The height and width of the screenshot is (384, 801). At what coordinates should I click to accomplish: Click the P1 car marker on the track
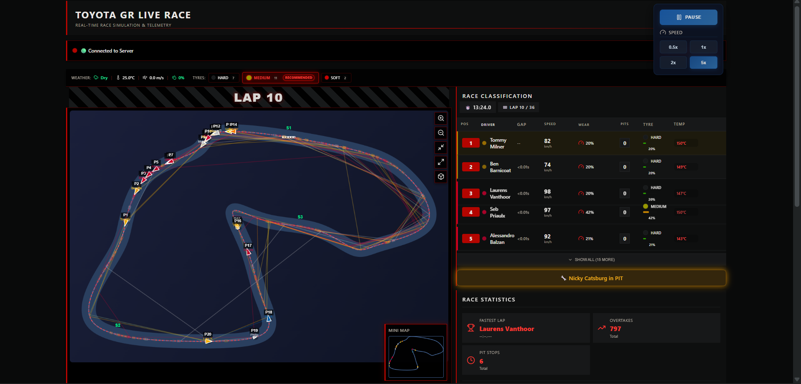(125, 222)
